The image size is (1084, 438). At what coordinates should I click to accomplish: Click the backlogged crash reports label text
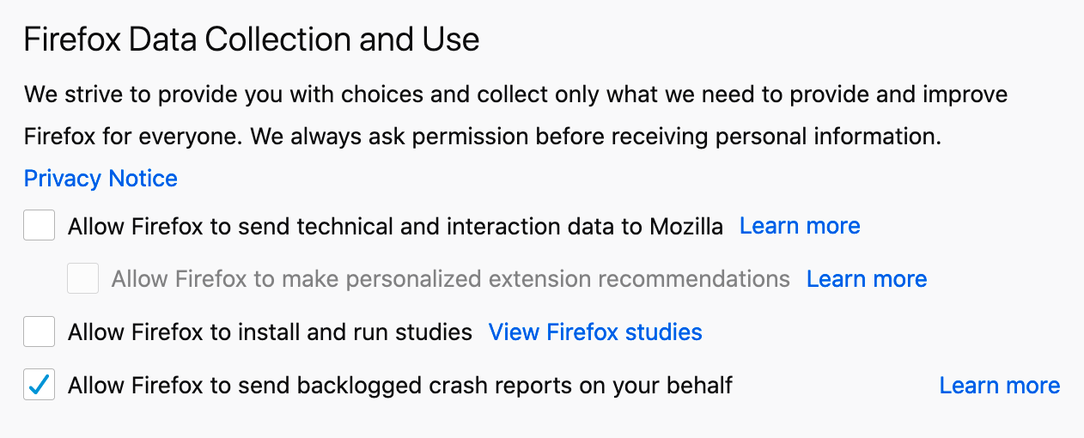point(399,386)
